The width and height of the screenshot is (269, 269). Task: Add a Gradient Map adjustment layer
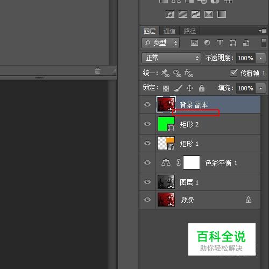(x=222, y=14)
